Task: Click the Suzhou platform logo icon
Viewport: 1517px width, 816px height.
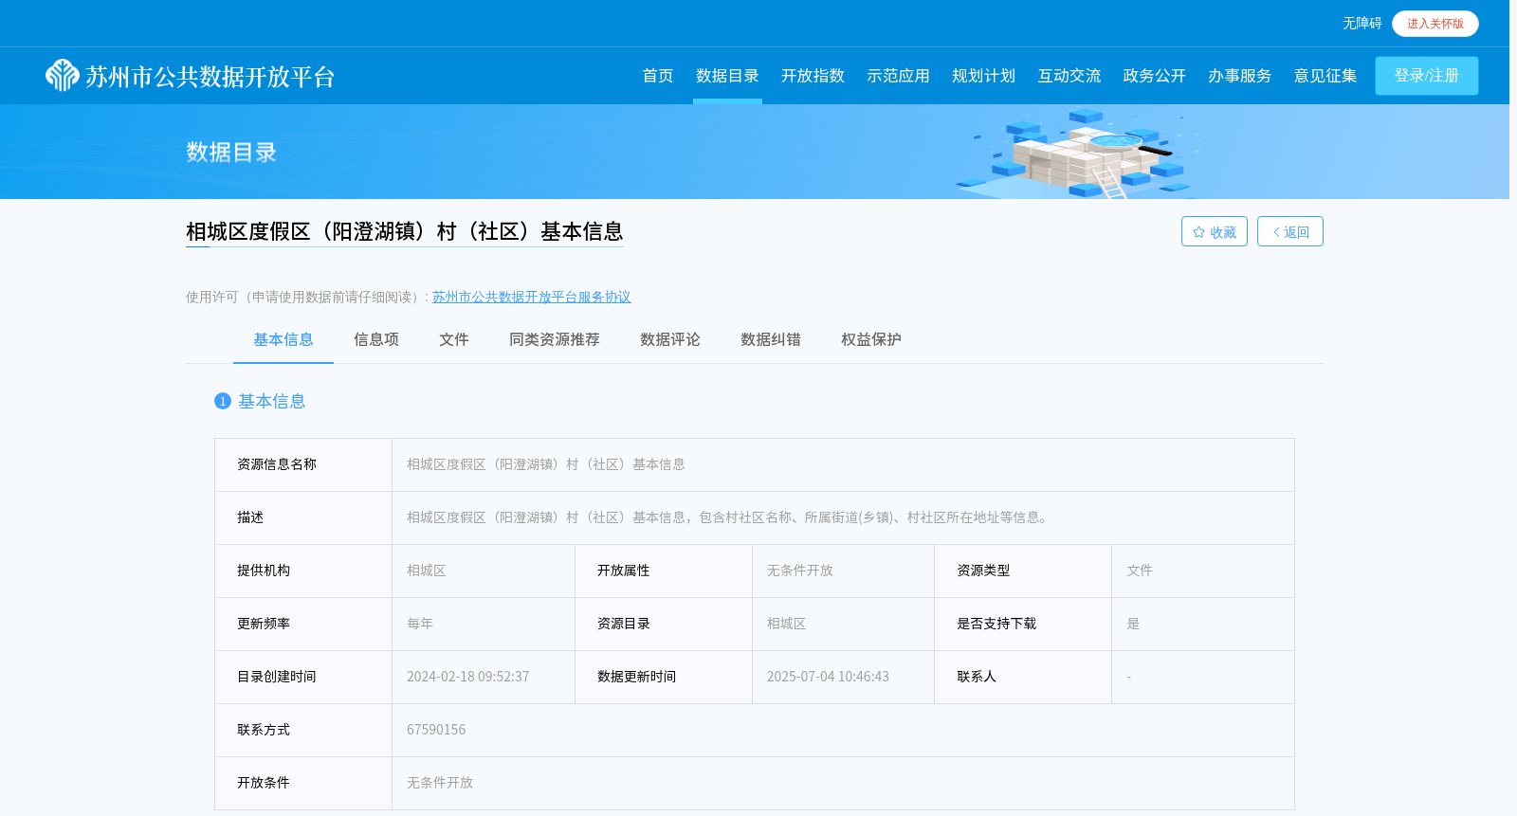Action: pos(63,76)
